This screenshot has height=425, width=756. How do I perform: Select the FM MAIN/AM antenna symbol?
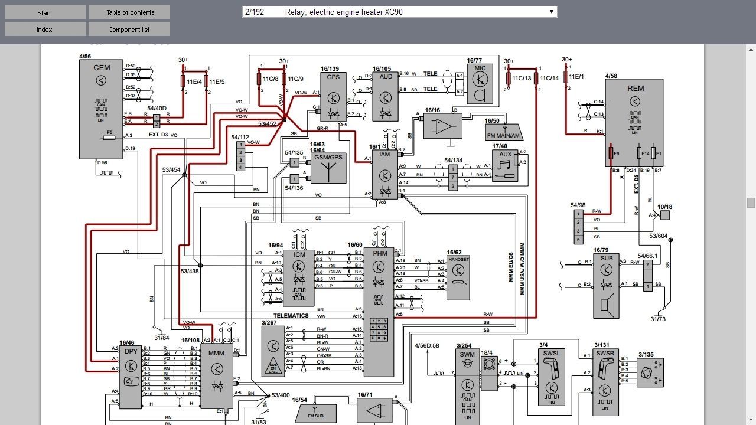(503, 132)
